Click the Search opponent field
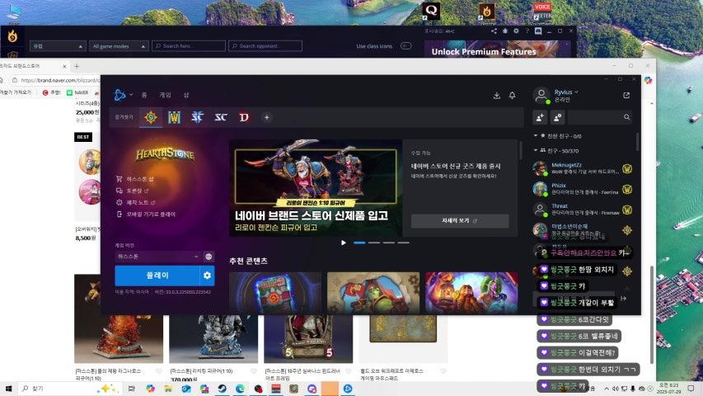 [x=265, y=46]
